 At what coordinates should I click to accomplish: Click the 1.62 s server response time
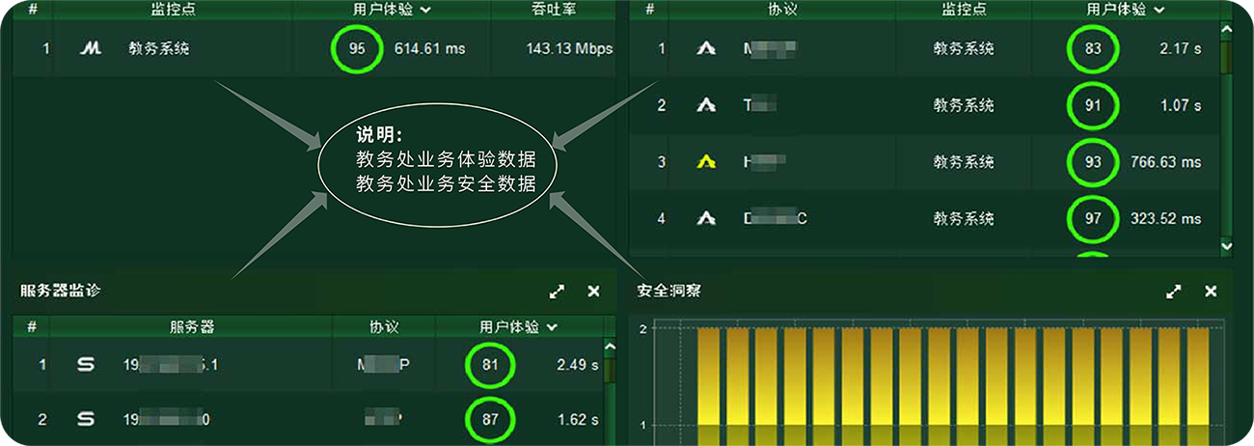[x=578, y=420]
